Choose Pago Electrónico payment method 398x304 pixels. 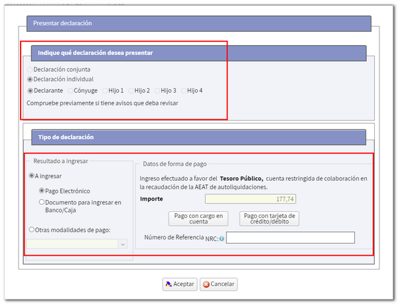click(x=42, y=191)
